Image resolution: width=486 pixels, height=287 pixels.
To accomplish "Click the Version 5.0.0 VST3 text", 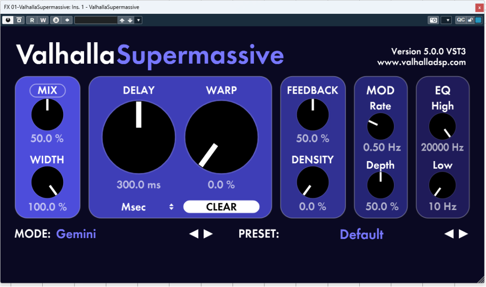I will (429, 51).
